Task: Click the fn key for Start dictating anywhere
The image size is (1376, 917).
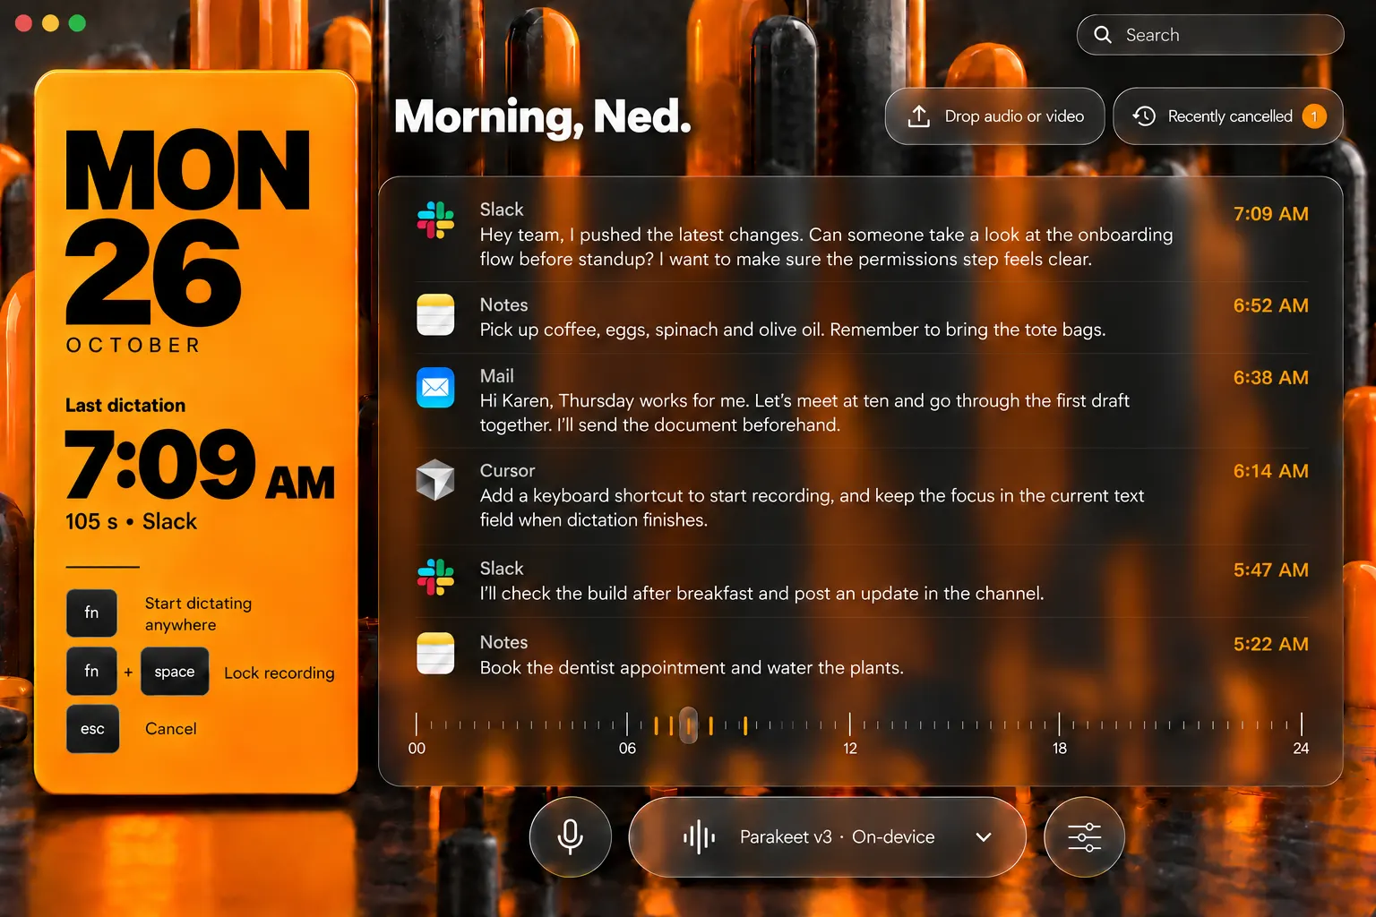Action: click(91, 613)
